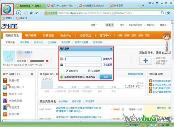Click the browser globe logo button
Image resolution: width=174 pixels, height=127 pixels.
tap(7, 9)
